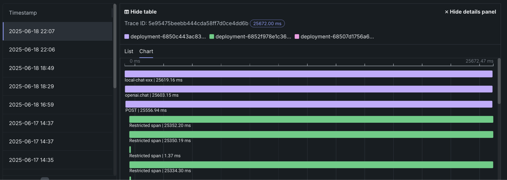Select the 2025-06-17 14:35 trace row
This screenshot has width=507, height=180.
click(x=58, y=160)
